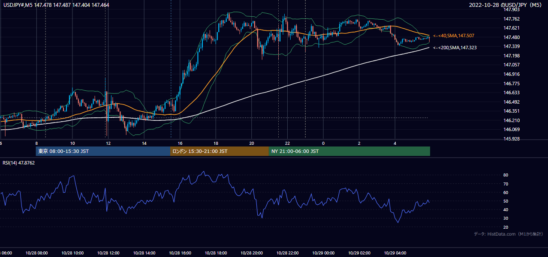548x257 pixels.
Task: Select the 2022-10-28 のUSD/JPY（M5） chart title
Action: pos(506,5)
